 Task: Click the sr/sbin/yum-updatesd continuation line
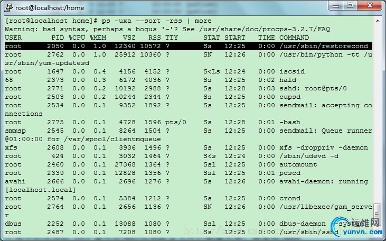(47, 63)
